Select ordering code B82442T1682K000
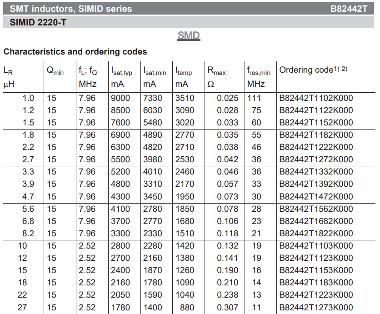 pyautogui.click(x=316, y=221)
